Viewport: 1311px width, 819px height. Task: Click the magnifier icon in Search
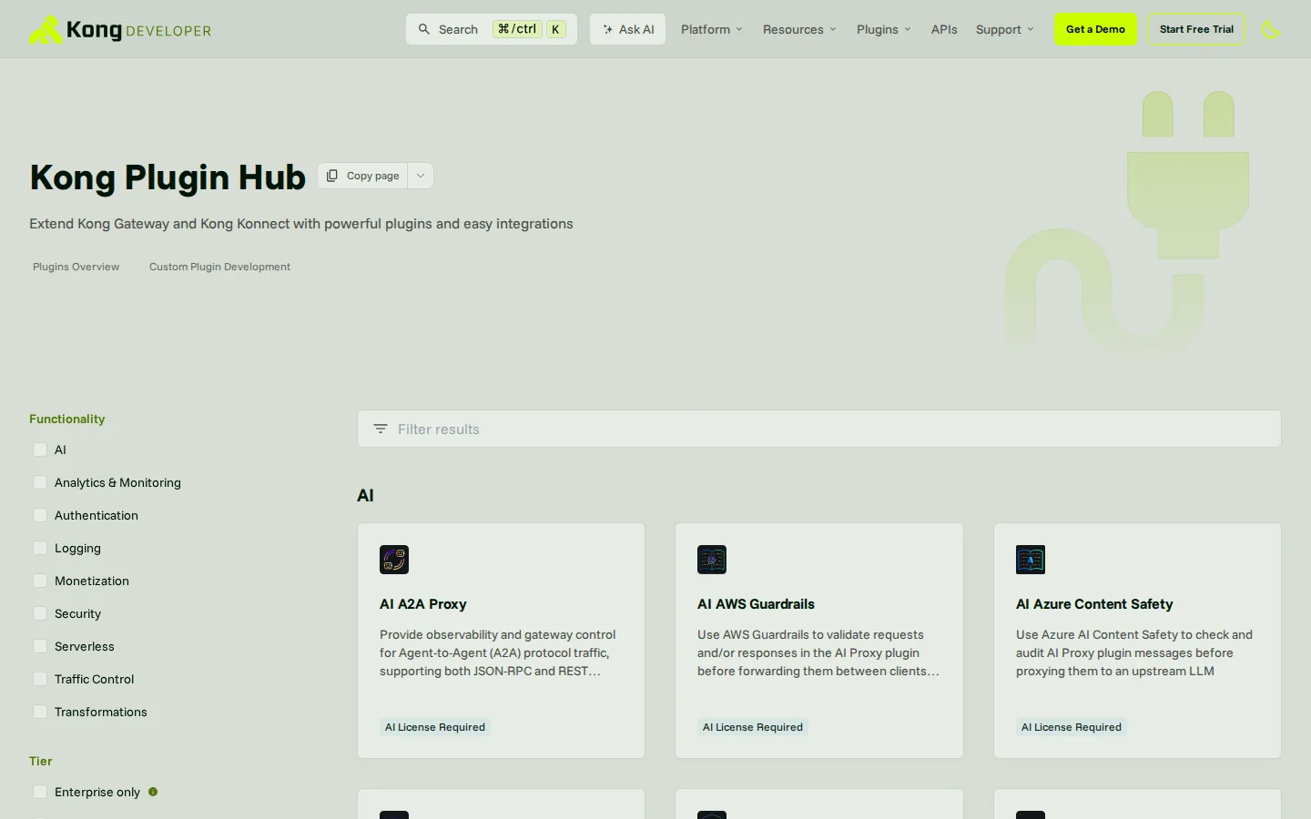click(424, 29)
